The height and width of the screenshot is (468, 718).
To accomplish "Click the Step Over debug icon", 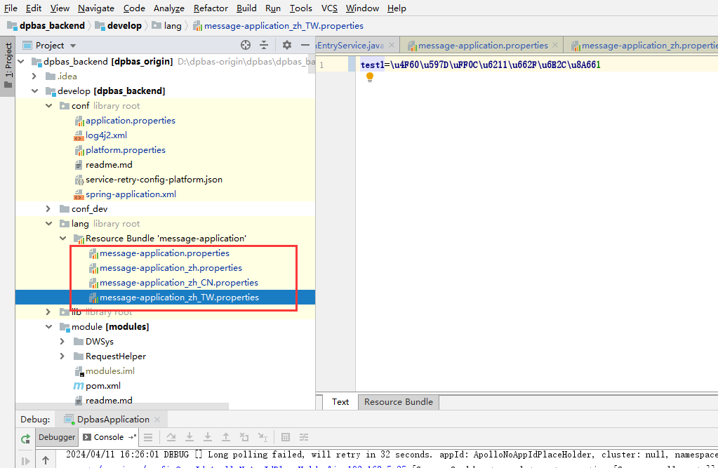I will (x=171, y=437).
